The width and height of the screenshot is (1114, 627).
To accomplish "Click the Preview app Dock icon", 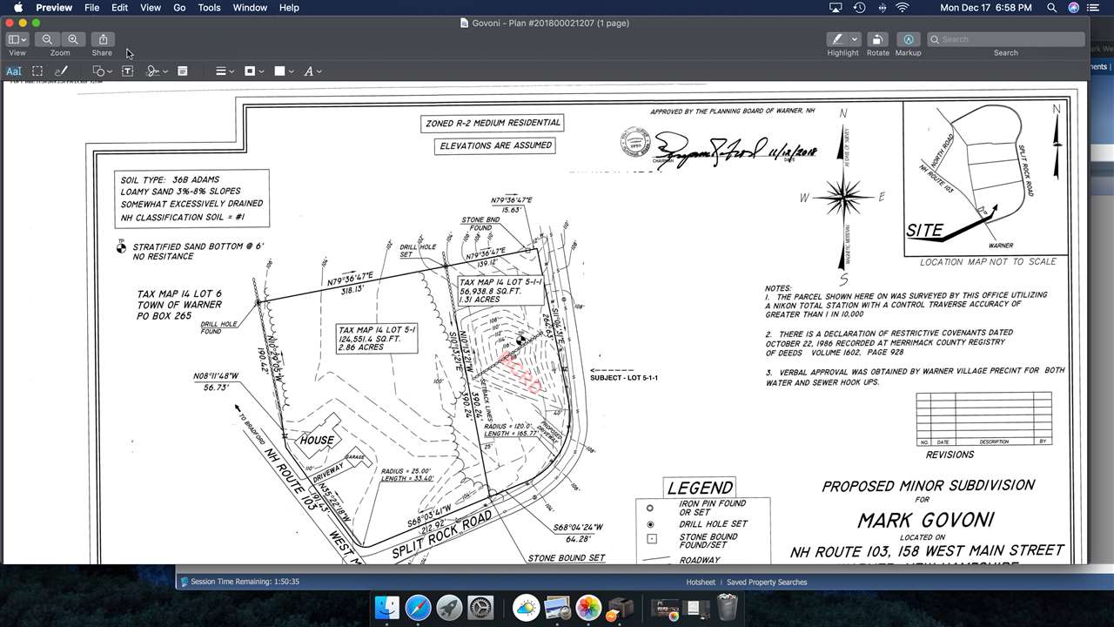I will (x=557, y=607).
